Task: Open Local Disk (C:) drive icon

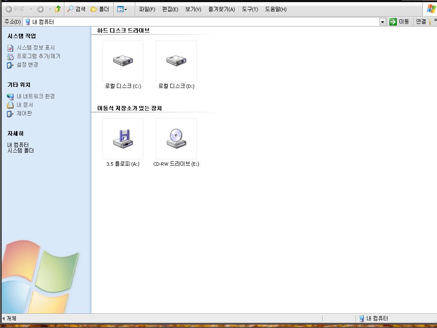Action: tap(123, 61)
